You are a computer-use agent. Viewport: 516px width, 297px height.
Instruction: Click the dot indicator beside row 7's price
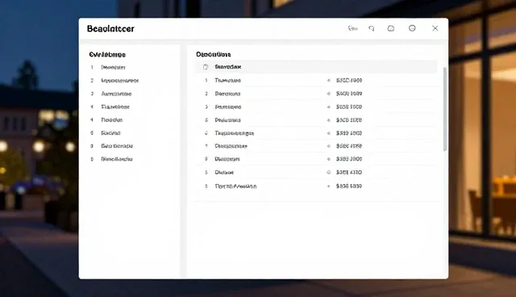(328, 146)
